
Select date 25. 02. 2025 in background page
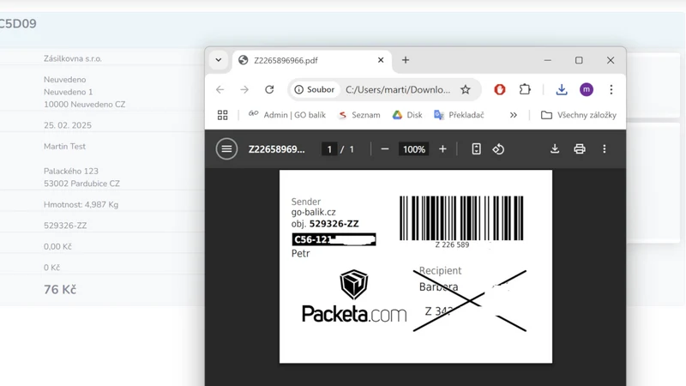coord(68,125)
